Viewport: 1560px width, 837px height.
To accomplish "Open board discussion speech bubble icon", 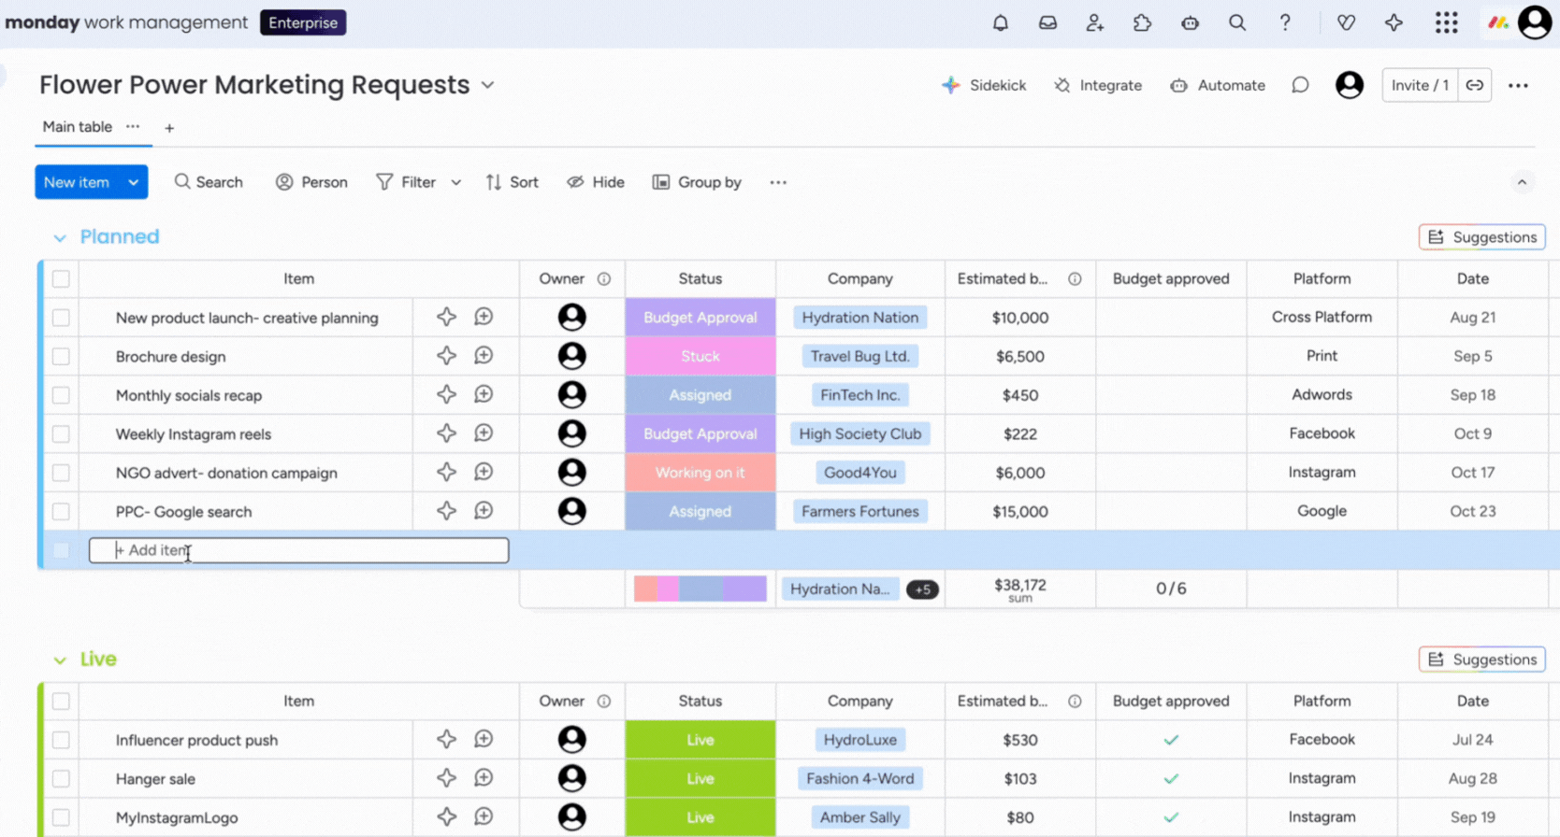I will (1300, 85).
